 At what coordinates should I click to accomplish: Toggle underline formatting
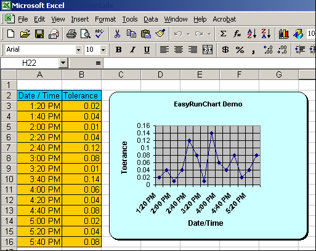click(x=147, y=50)
